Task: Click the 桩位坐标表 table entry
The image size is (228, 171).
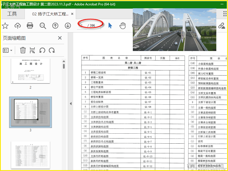Action: click(x=97, y=102)
